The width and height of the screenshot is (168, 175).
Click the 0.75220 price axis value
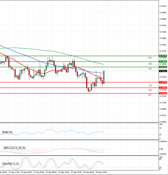(163, 6)
